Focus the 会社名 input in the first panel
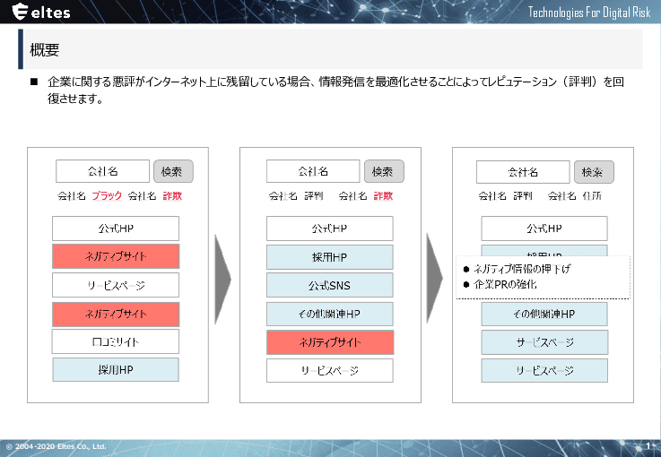661x457 pixels. tap(102, 171)
